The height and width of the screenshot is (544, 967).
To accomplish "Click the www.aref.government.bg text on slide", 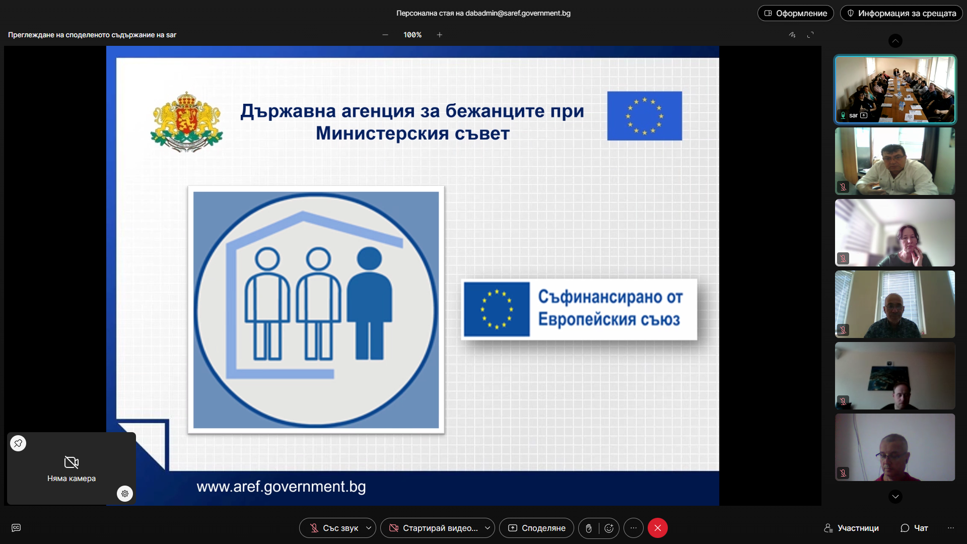I will tap(281, 487).
